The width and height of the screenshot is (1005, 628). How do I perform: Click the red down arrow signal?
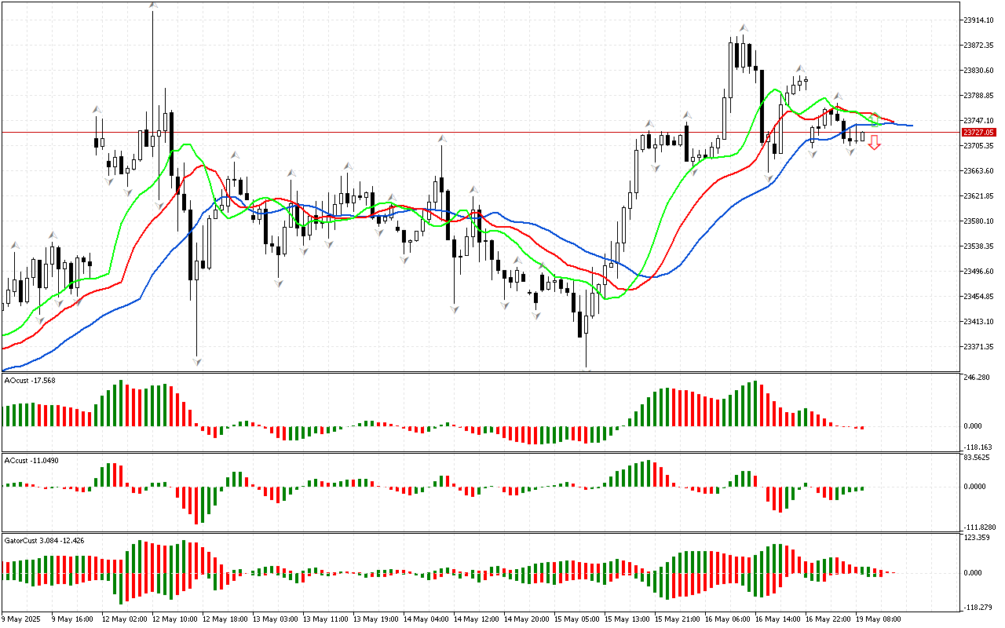874,142
